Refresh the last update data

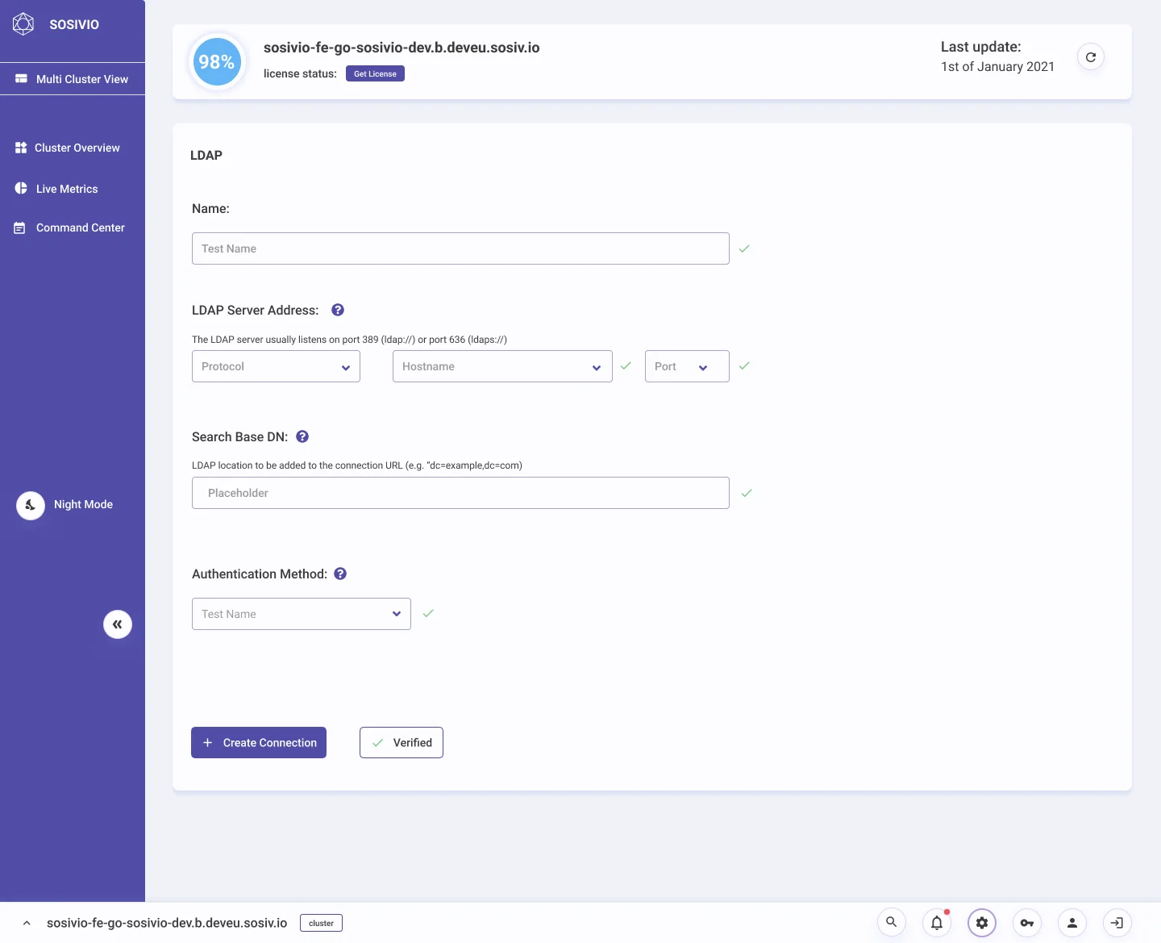(x=1091, y=57)
